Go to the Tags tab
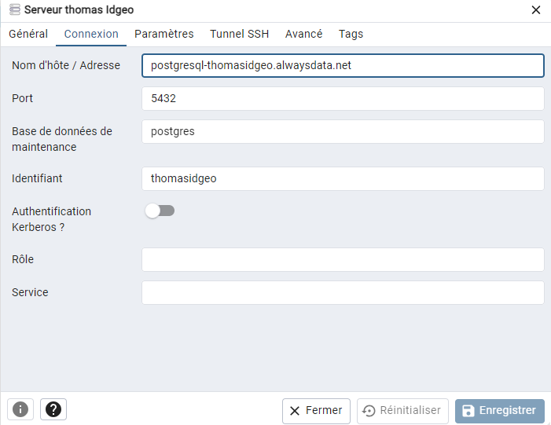 pyautogui.click(x=351, y=34)
